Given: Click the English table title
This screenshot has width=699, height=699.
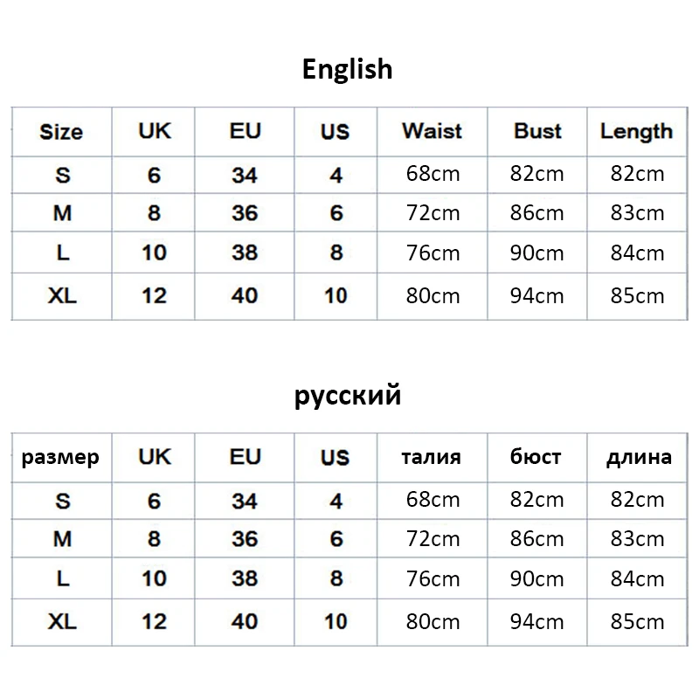Looking at the screenshot, I should point(348,69).
